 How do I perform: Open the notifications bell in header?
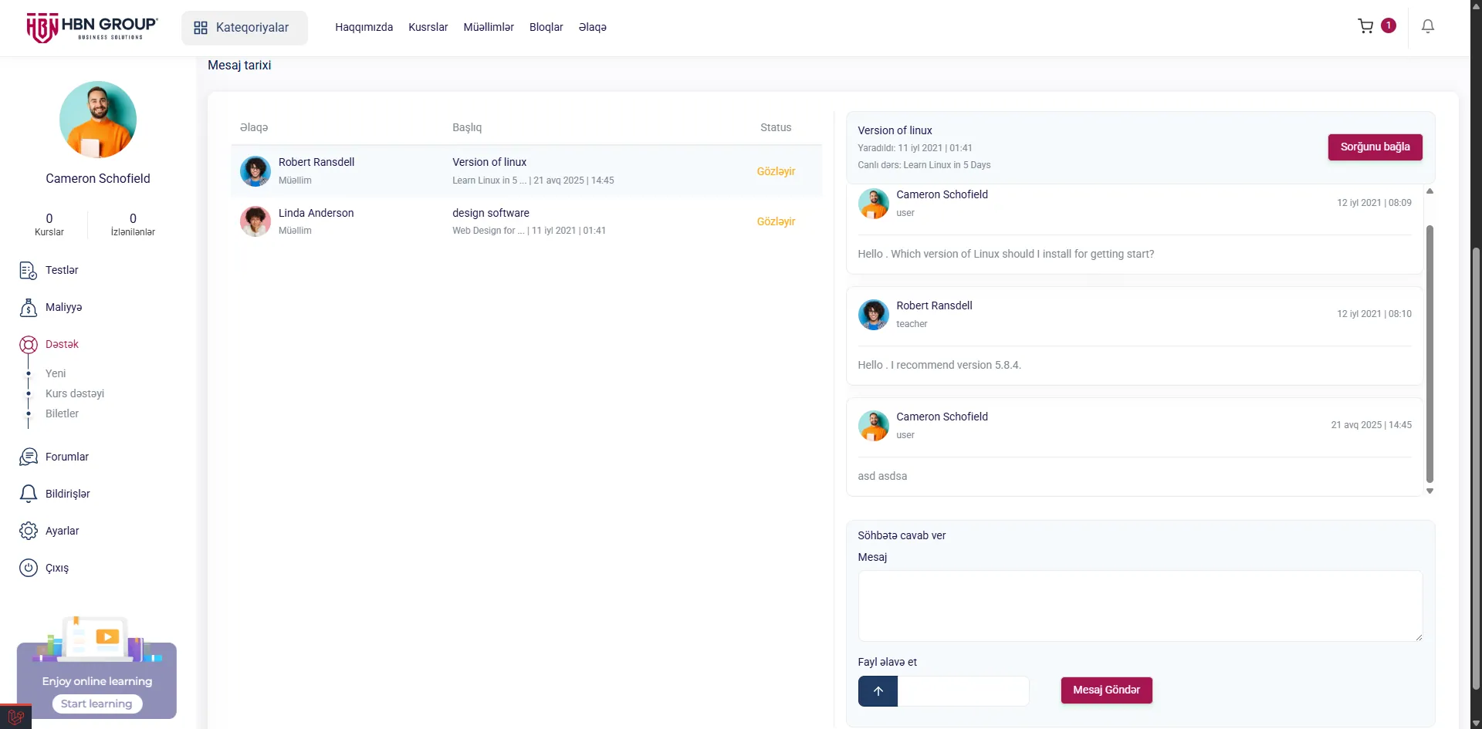[x=1428, y=26]
